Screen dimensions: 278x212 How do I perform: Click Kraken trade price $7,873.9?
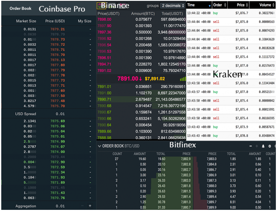pos(242,127)
